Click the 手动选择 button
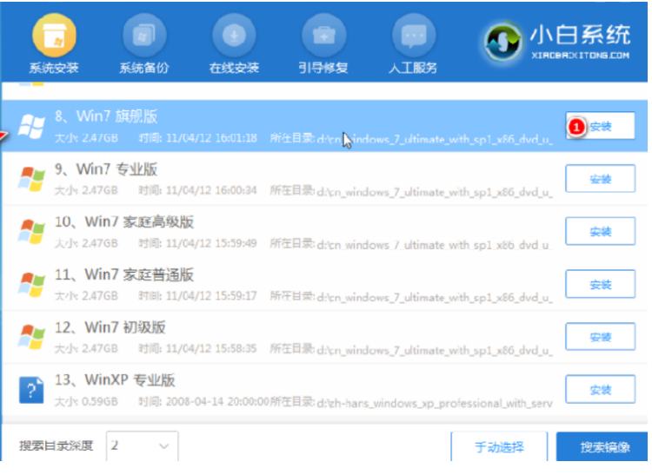Screen dimensions: 652x475 tap(499, 447)
